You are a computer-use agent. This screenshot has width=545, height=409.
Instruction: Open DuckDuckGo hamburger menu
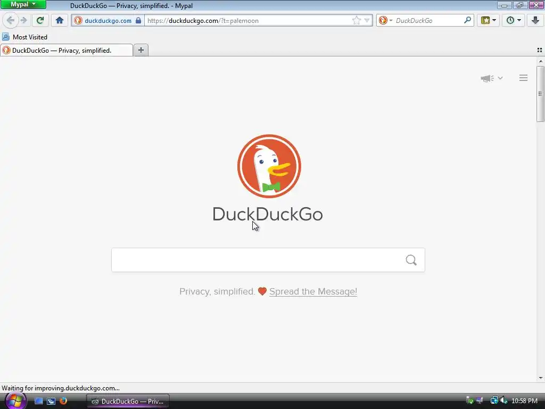click(x=524, y=78)
